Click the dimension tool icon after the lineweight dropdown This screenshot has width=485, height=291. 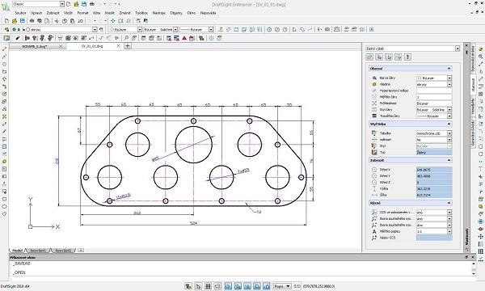pos(221,29)
